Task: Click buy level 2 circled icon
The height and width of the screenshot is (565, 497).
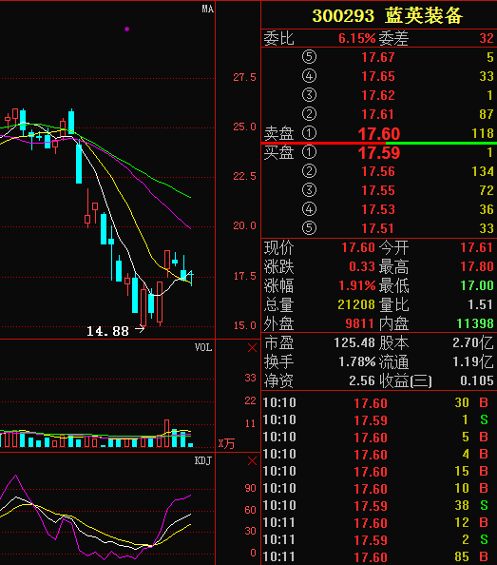Action: pyautogui.click(x=309, y=171)
